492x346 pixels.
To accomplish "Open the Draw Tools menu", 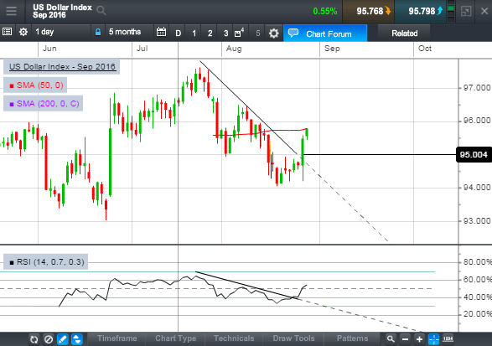I will coord(293,338).
